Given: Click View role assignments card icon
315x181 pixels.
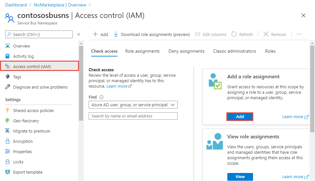Looking at the screenshot, I should 214,141.
